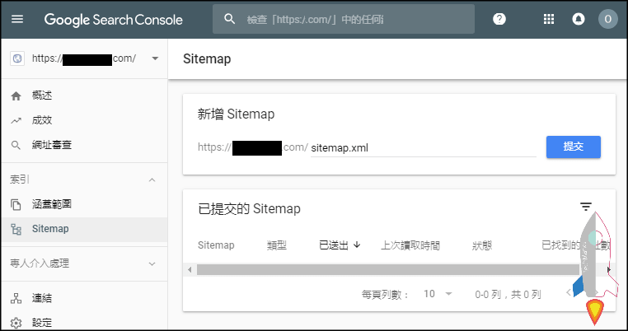Open the notifications bell
The width and height of the screenshot is (628, 331).
point(579,19)
